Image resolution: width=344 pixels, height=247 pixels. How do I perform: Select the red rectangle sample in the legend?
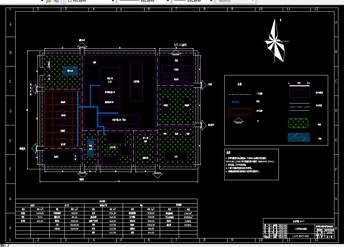pos(239,112)
